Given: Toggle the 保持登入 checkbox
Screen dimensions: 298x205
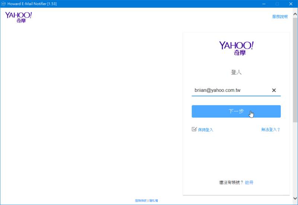Looking at the screenshot, I should (194, 129).
